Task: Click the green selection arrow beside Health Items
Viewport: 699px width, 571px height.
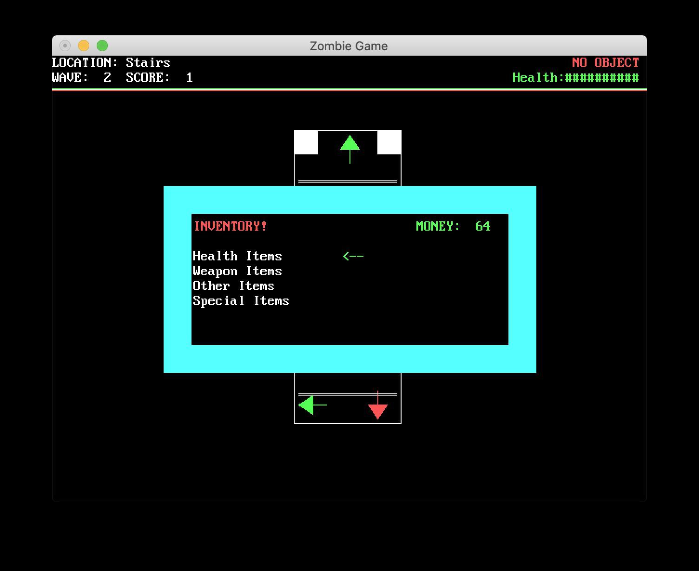Action: click(353, 256)
